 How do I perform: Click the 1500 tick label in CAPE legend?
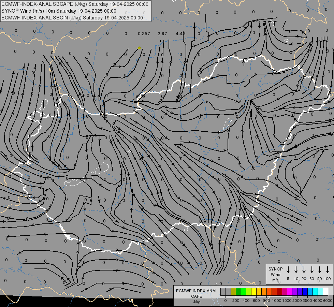tap(287, 301)
